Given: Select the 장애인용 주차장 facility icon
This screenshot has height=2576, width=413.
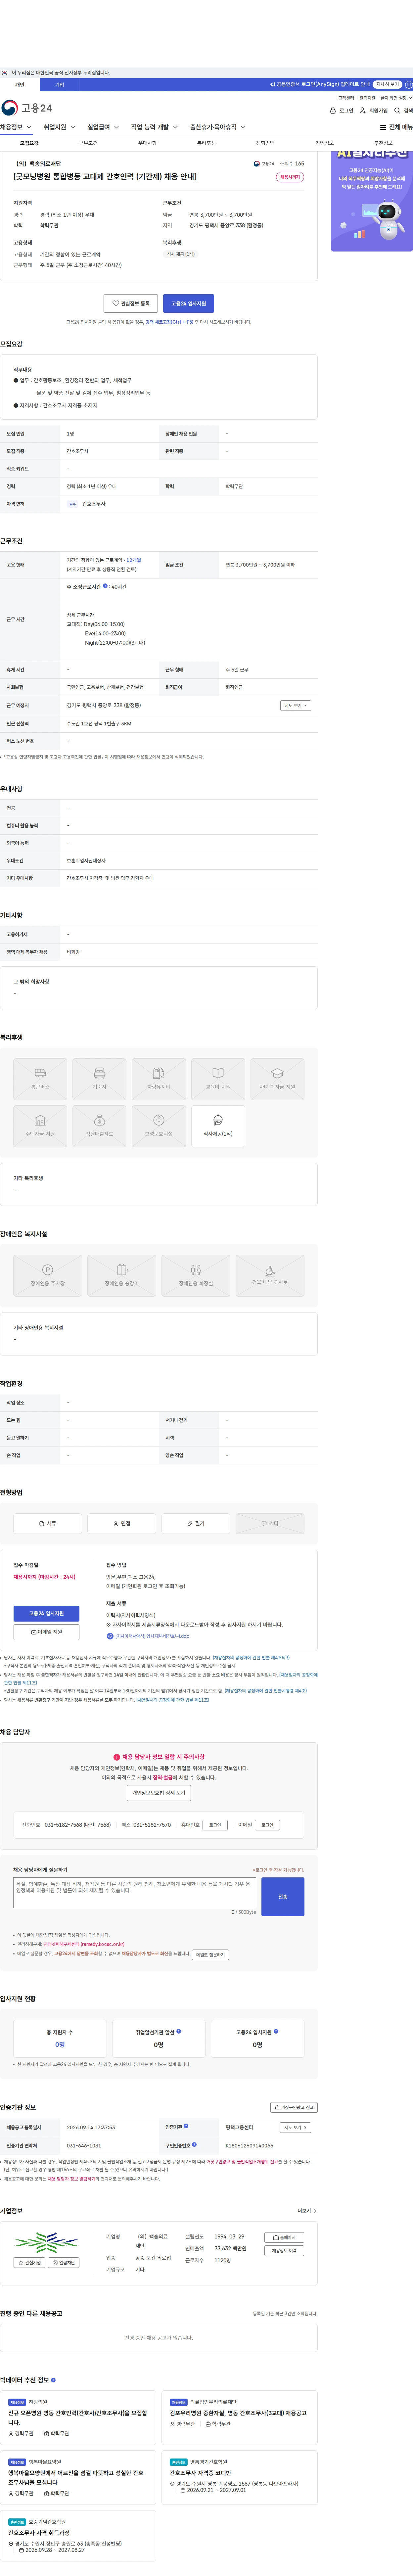Looking at the screenshot, I should pos(47,1276).
